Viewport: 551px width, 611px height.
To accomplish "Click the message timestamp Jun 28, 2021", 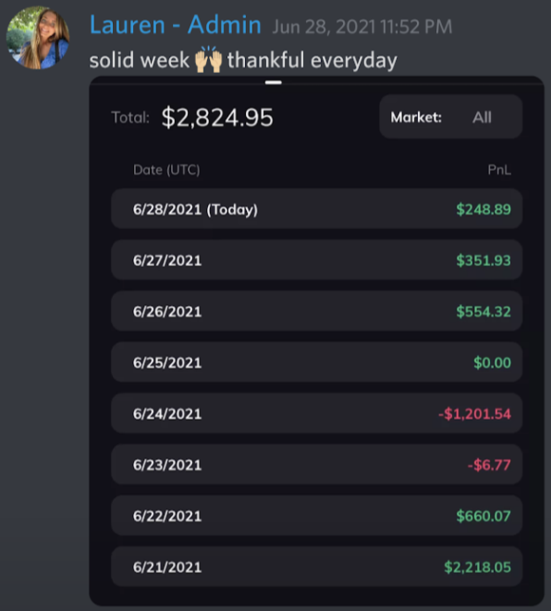I will pos(362,27).
